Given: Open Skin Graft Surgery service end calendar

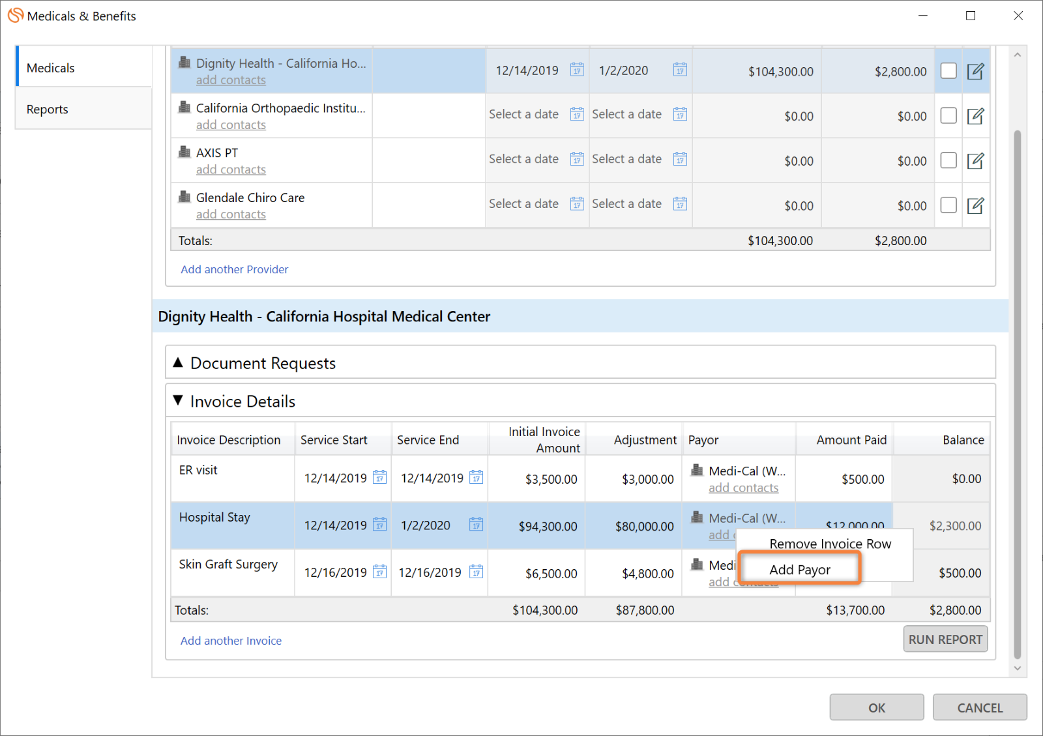Looking at the screenshot, I should [x=477, y=572].
